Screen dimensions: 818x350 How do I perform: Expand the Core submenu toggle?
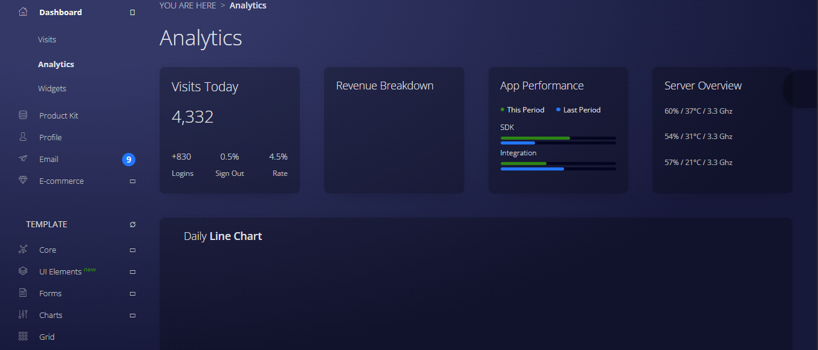click(x=132, y=250)
